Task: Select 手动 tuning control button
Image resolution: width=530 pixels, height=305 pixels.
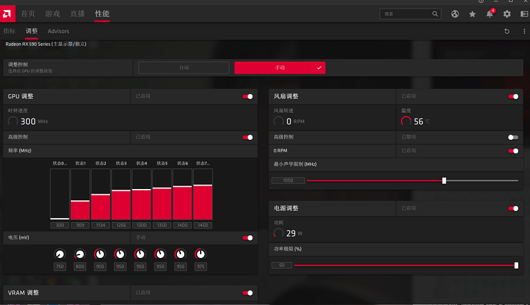Action: click(x=280, y=68)
